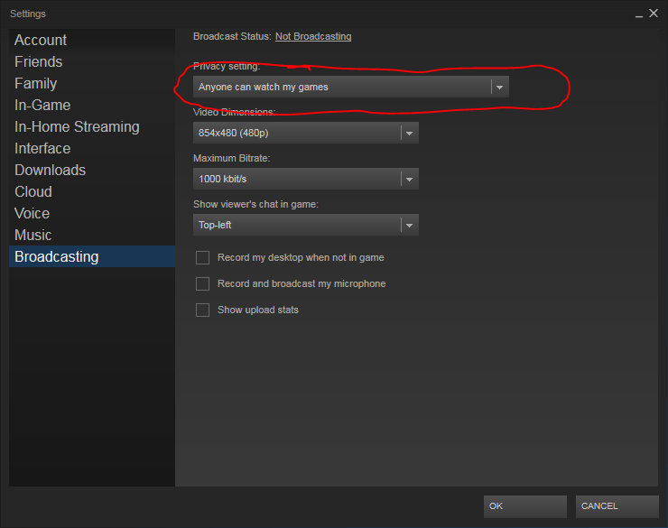Open In-Home Streaming settings
Viewport: 668px width, 528px height.
click(x=91, y=127)
